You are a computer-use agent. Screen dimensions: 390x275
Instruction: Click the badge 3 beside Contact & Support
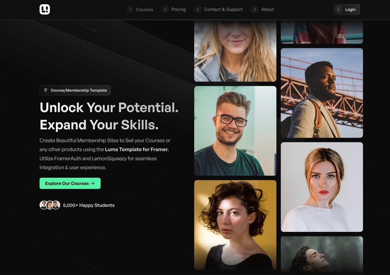click(198, 10)
